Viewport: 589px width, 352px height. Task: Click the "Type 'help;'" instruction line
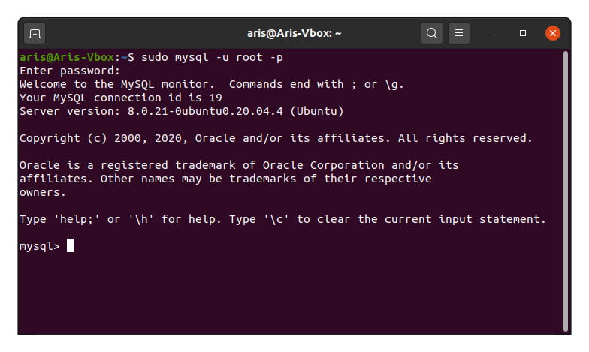coord(282,219)
